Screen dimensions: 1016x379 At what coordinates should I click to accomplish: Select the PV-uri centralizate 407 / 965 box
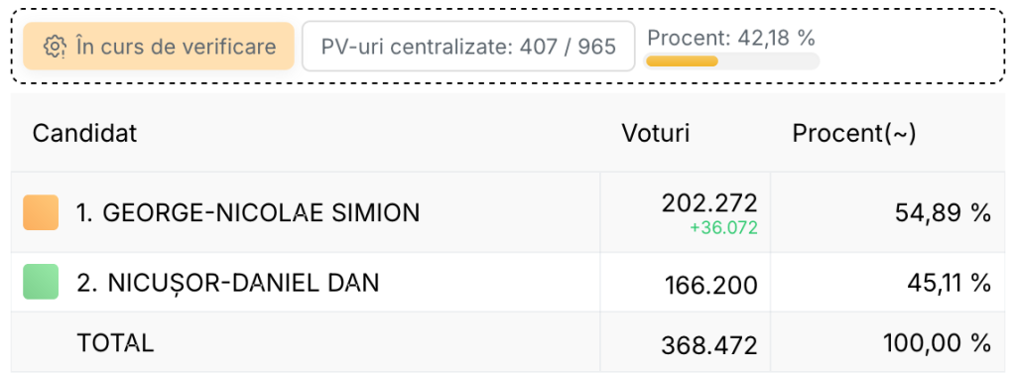(x=468, y=46)
